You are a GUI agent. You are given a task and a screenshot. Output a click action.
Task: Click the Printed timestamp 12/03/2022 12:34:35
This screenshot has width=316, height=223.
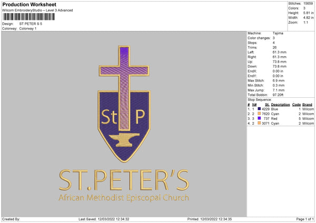click(216, 219)
